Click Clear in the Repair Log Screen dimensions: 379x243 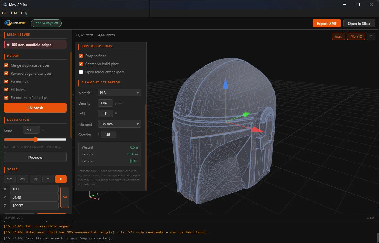[370, 218]
